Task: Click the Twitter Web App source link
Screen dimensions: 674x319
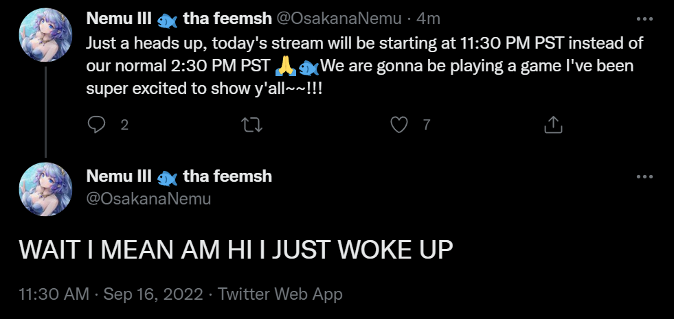Action: 280,294
